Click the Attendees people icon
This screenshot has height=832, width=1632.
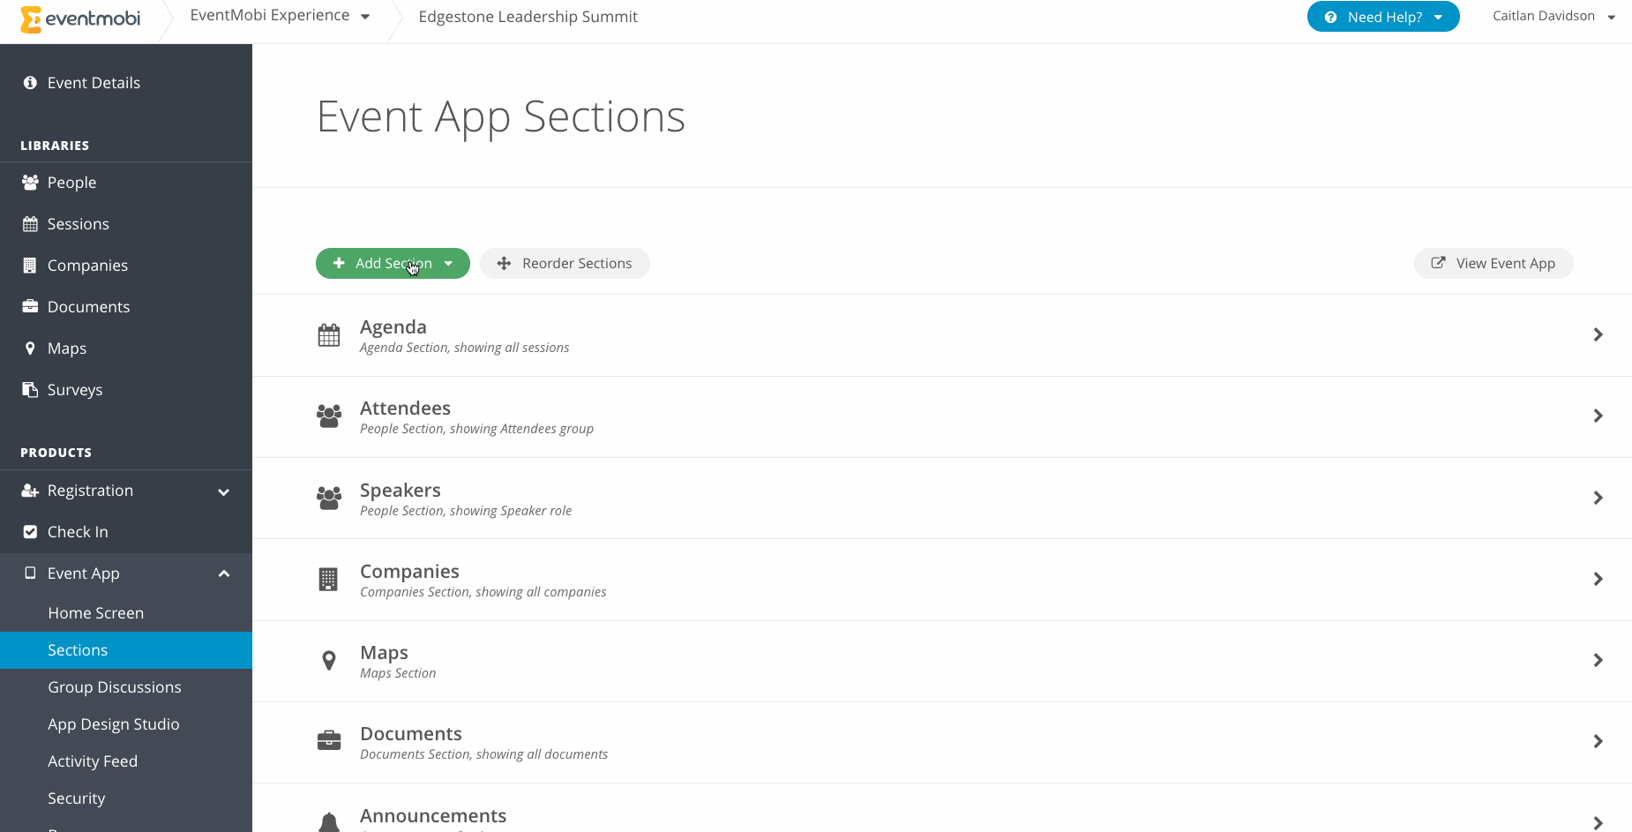pyautogui.click(x=329, y=416)
